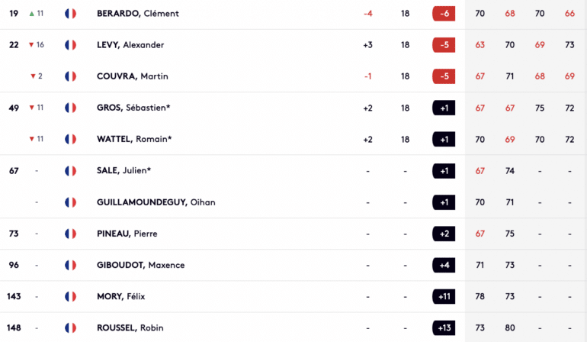Click the red down arrow beside LEVY's position change

[31, 45]
